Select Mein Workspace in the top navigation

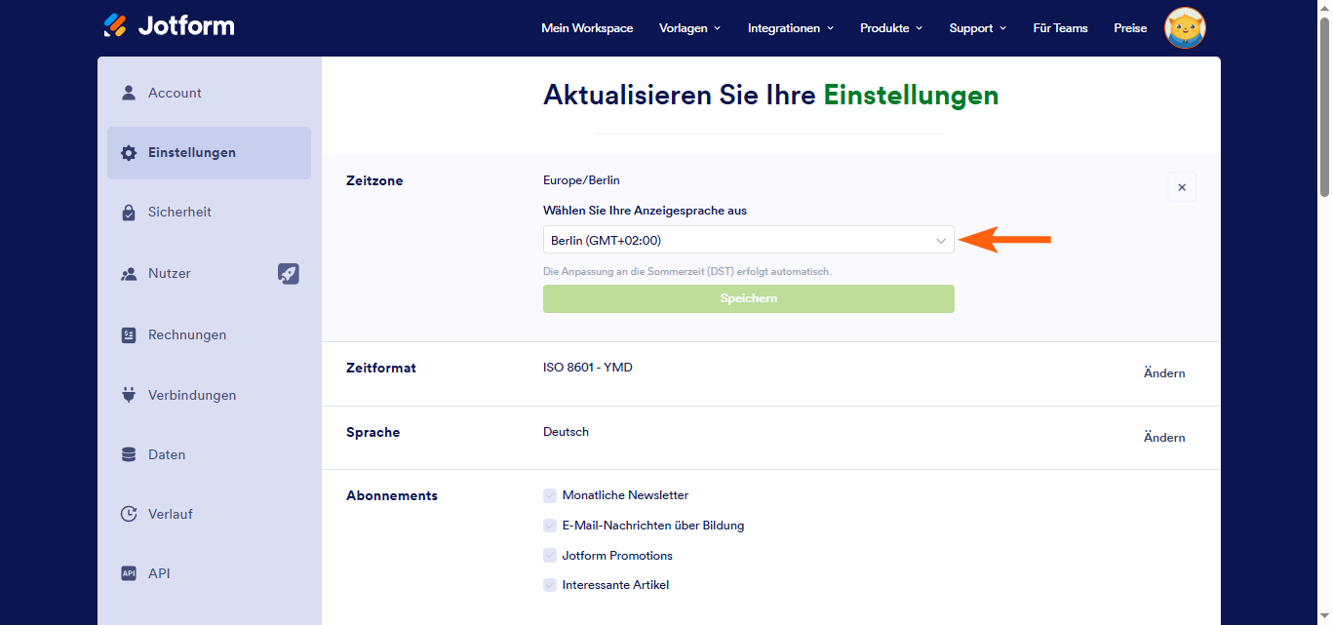pyautogui.click(x=587, y=28)
